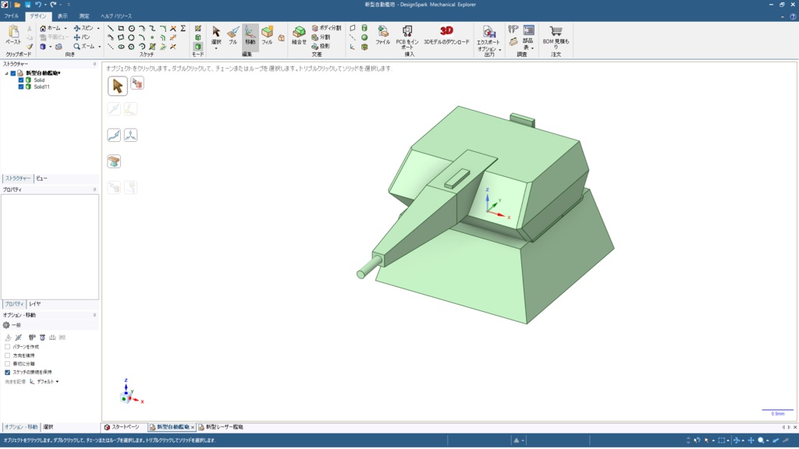Select the Line sketch tool
The height and width of the screenshot is (449, 799).
[111, 29]
